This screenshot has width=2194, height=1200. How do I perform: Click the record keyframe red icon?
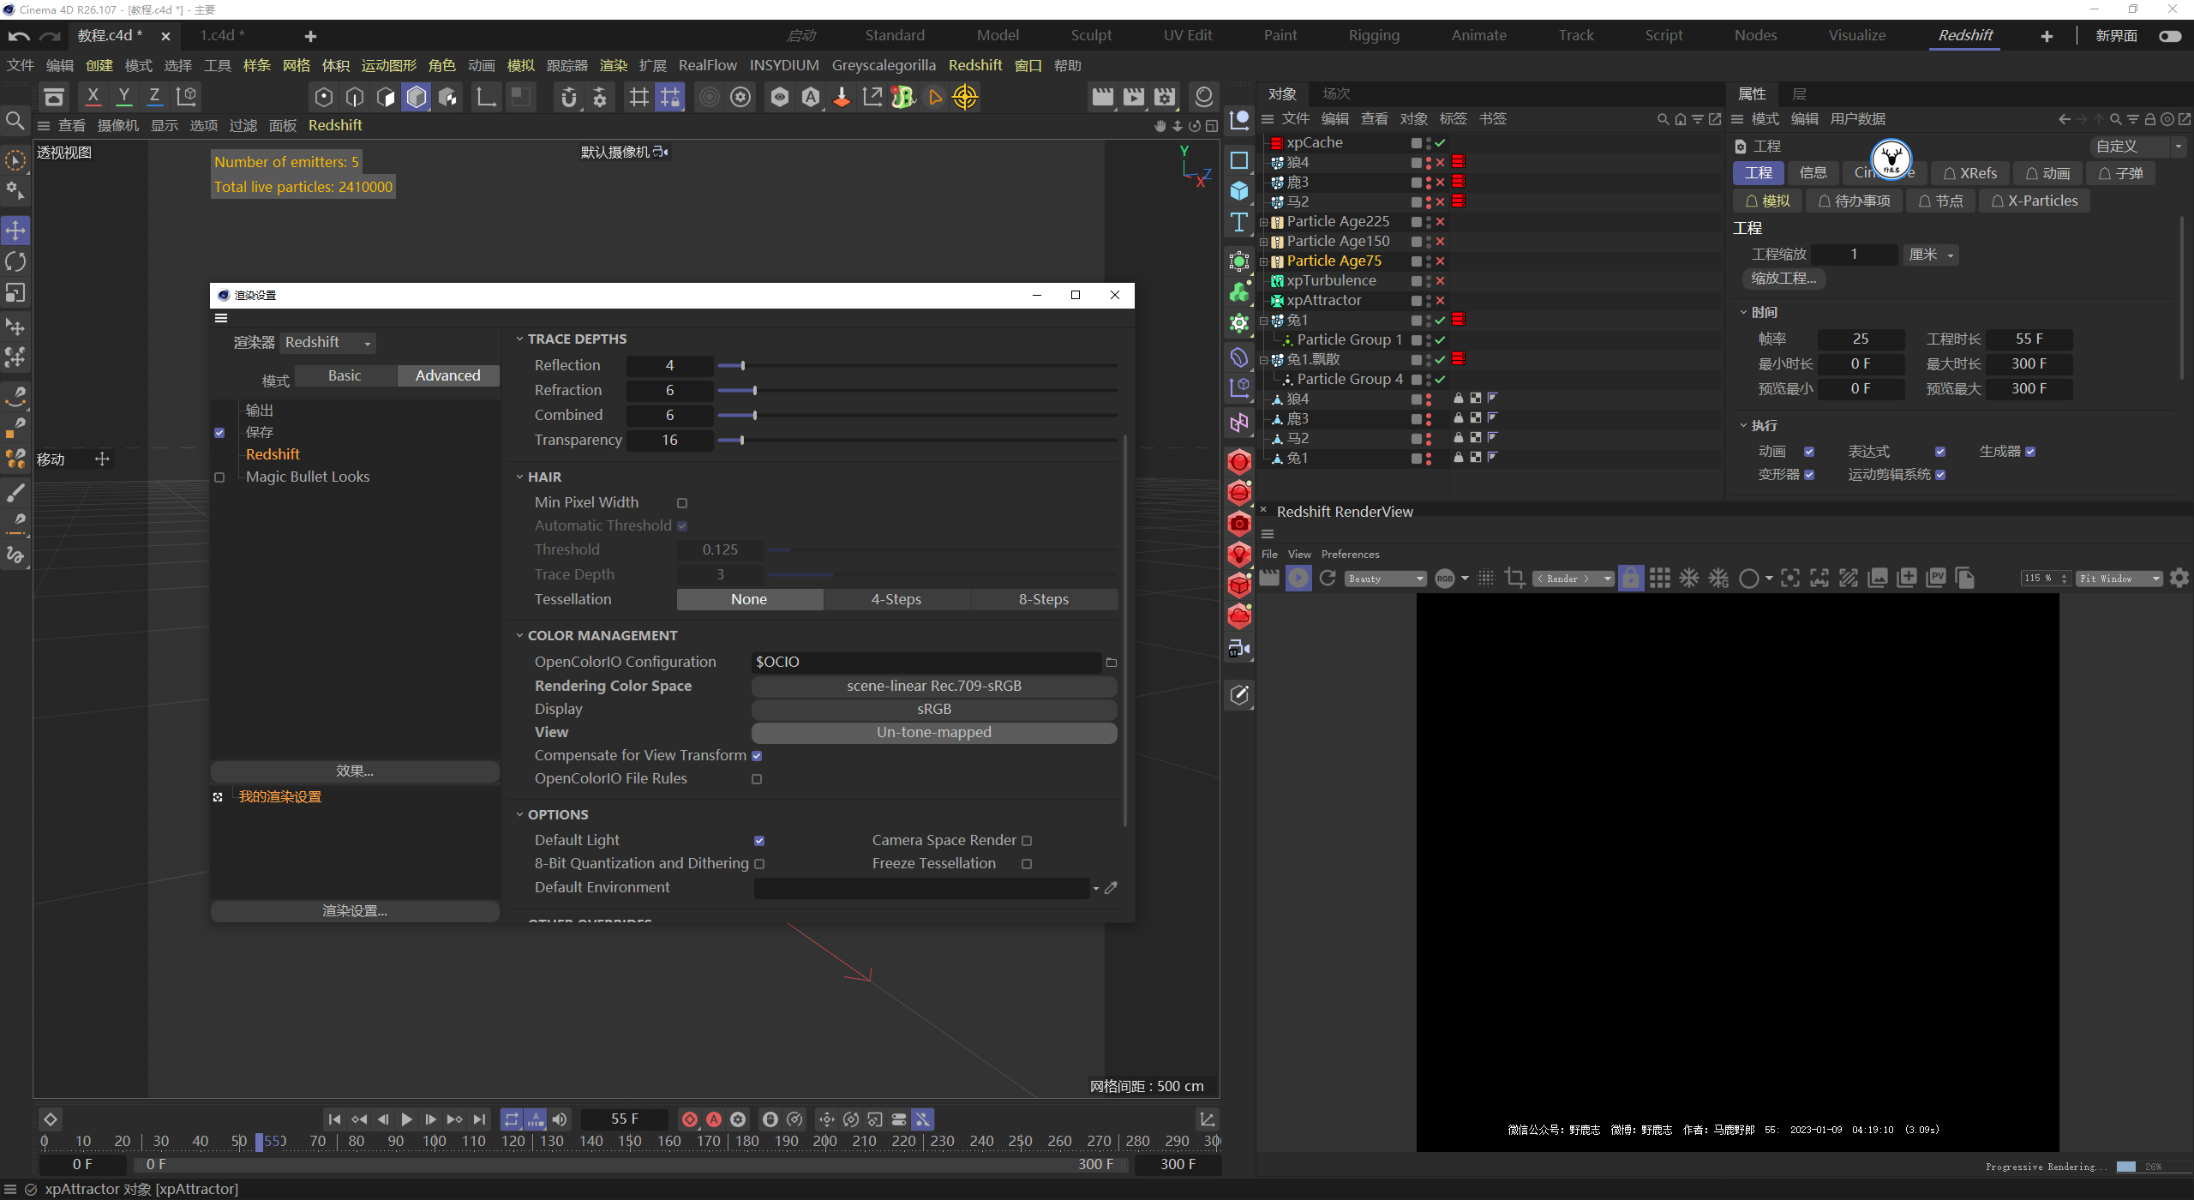[690, 1119]
